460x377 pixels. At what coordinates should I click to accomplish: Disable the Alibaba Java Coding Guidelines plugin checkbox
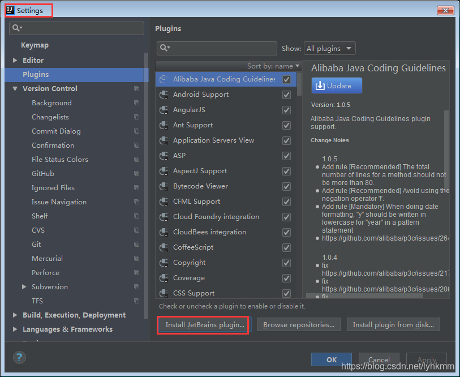coord(286,79)
